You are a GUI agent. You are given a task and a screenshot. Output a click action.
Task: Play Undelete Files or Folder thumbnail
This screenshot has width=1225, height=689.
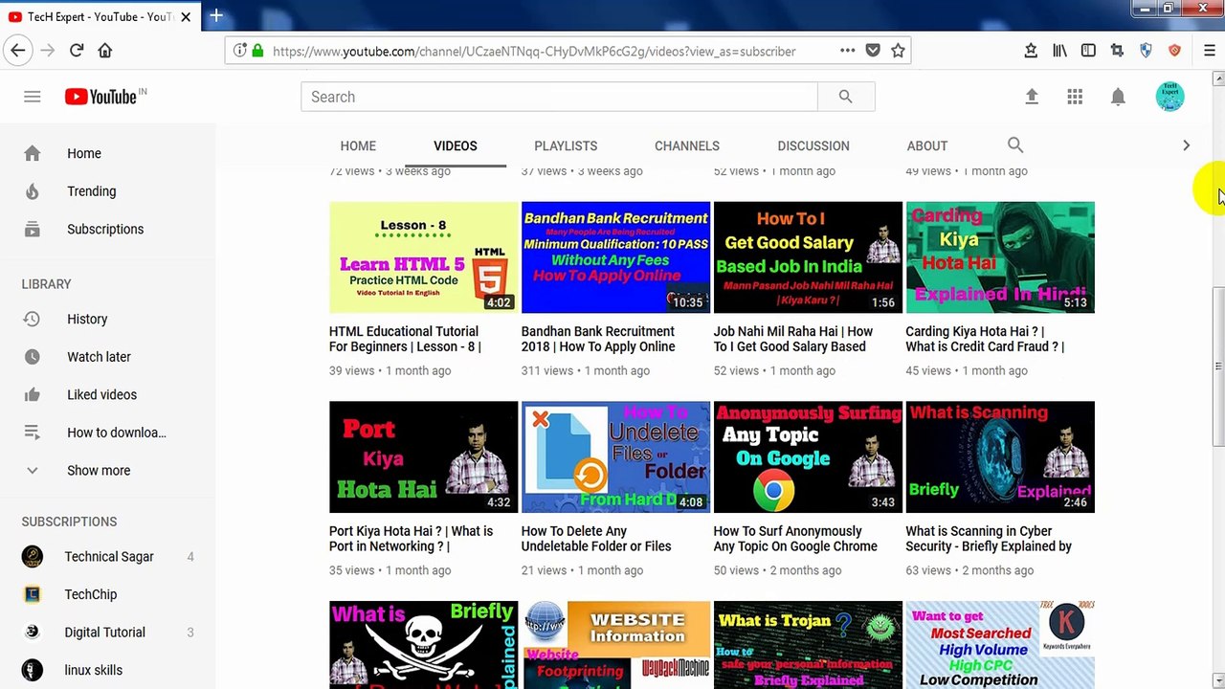615,457
